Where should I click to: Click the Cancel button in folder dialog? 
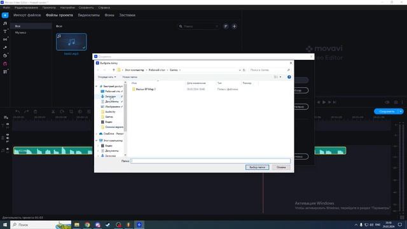(281, 167)
